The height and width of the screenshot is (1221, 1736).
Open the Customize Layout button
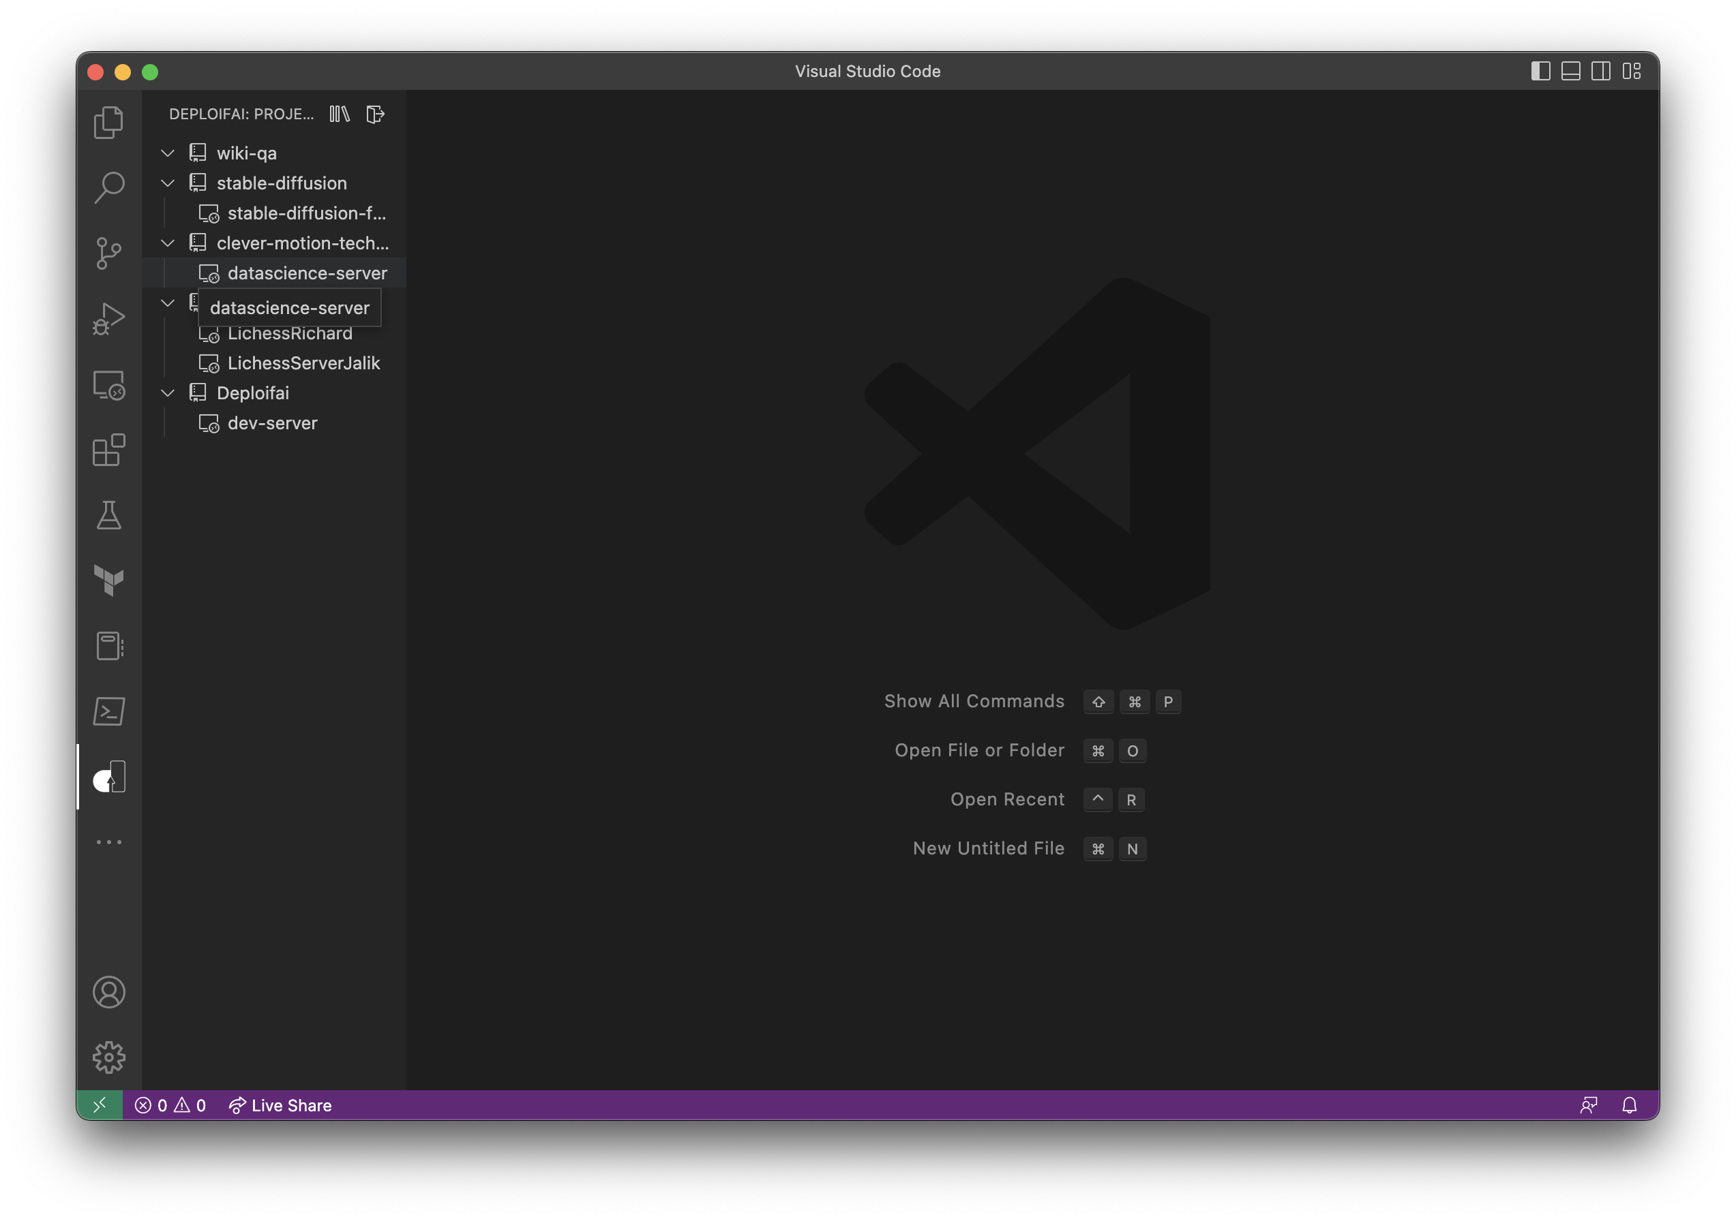point(1632,71)
